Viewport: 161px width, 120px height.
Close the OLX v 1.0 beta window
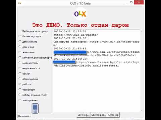(x=139, y=3)
